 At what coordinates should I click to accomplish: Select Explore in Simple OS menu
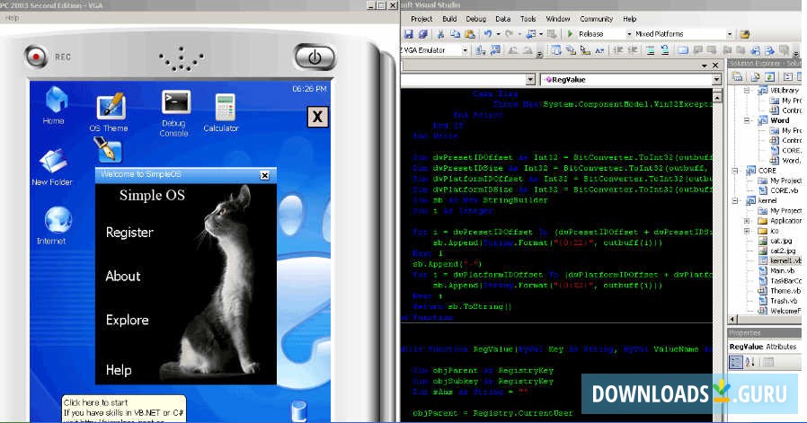pyautogui.click(x=127, y=320)
